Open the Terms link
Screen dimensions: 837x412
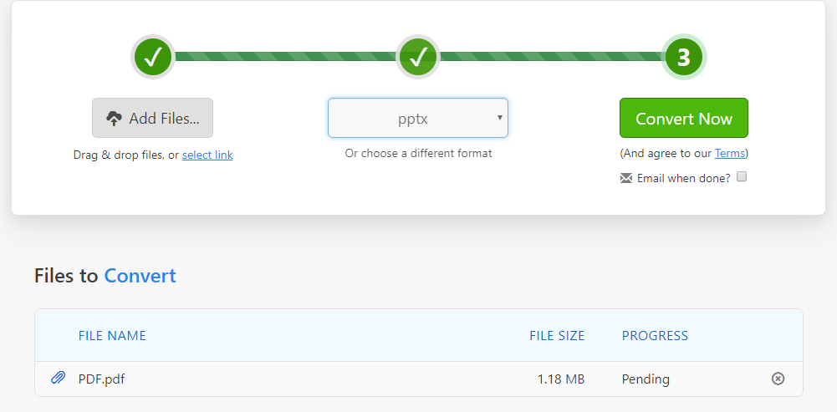tap(730, 153)
